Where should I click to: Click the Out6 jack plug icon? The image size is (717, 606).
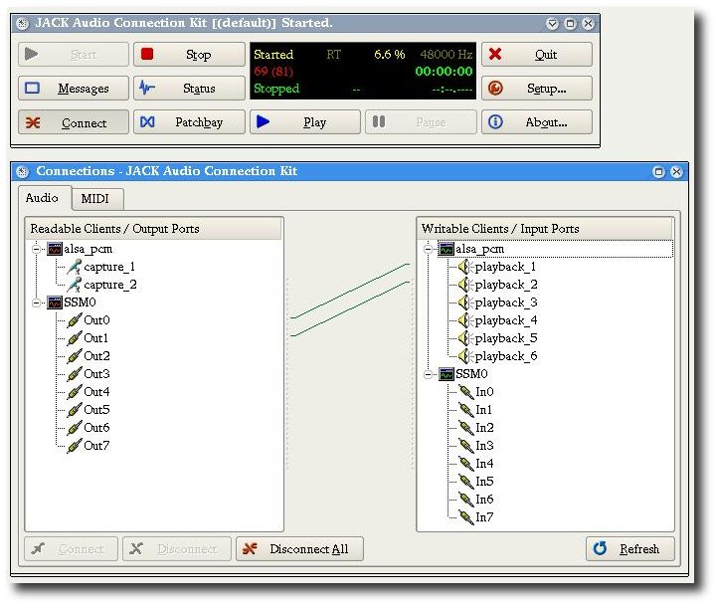[x=74, y=428]
